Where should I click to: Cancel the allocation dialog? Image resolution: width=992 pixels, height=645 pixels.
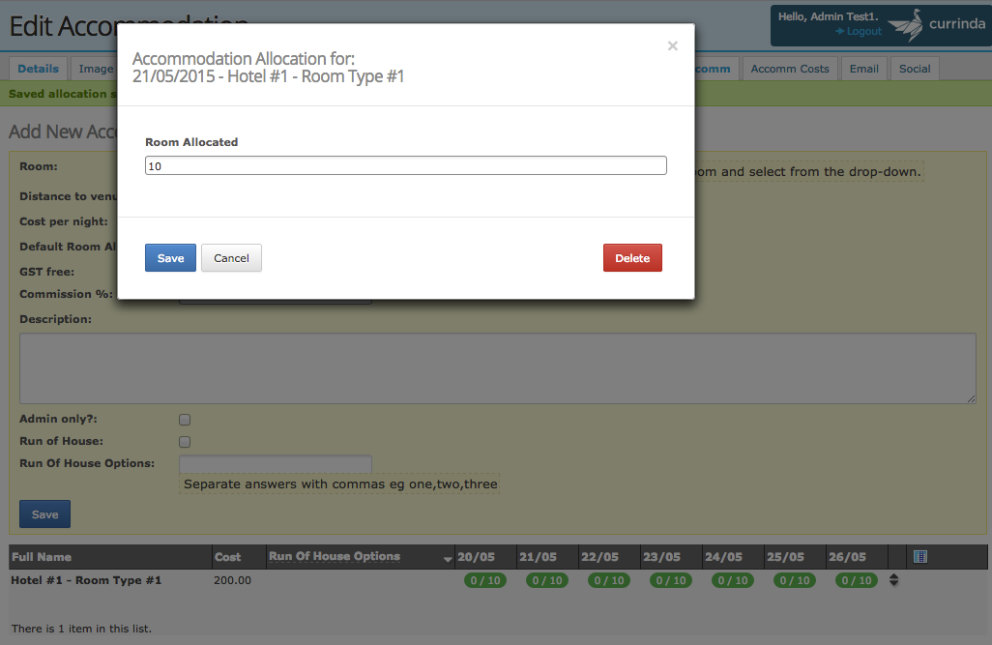click(x=231, y=257)
